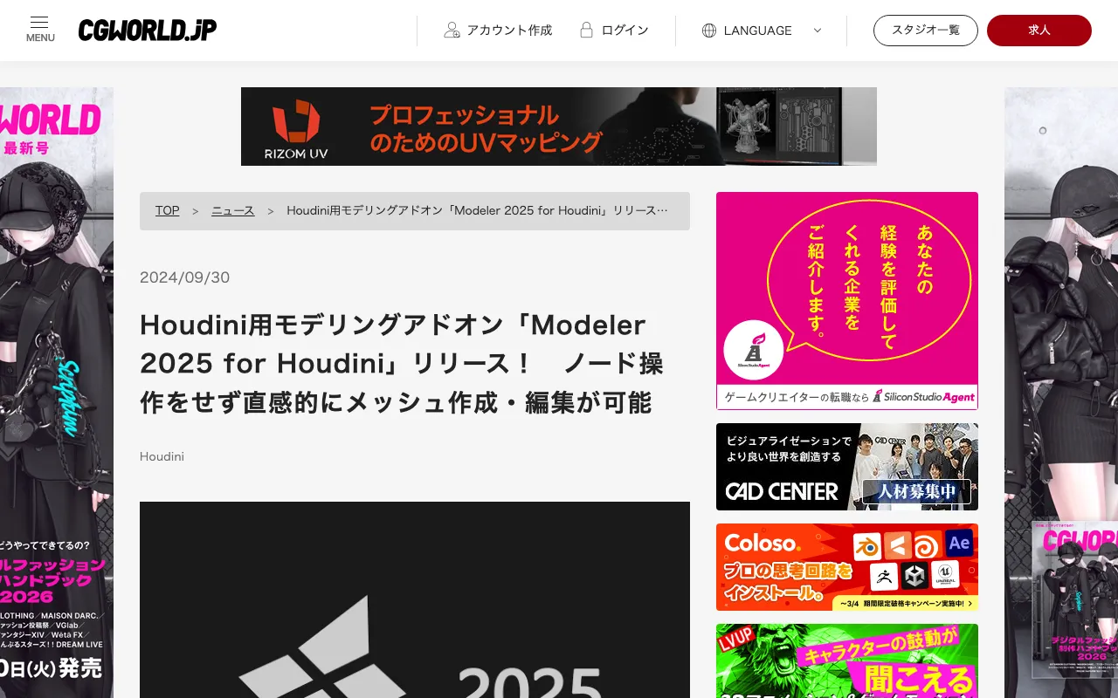1118x698 pixels.
Task: Open the TOP breadcrumb link
Action: click(x=167, y=210)
